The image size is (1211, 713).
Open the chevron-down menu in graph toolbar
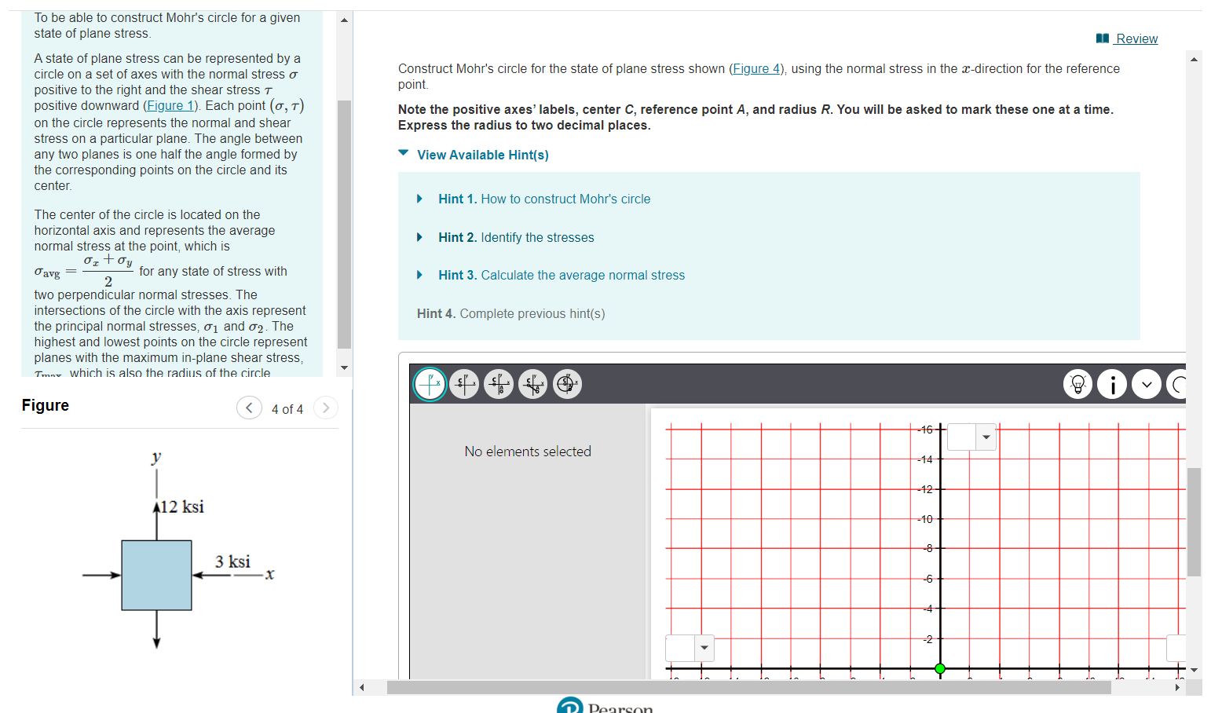1147,384
